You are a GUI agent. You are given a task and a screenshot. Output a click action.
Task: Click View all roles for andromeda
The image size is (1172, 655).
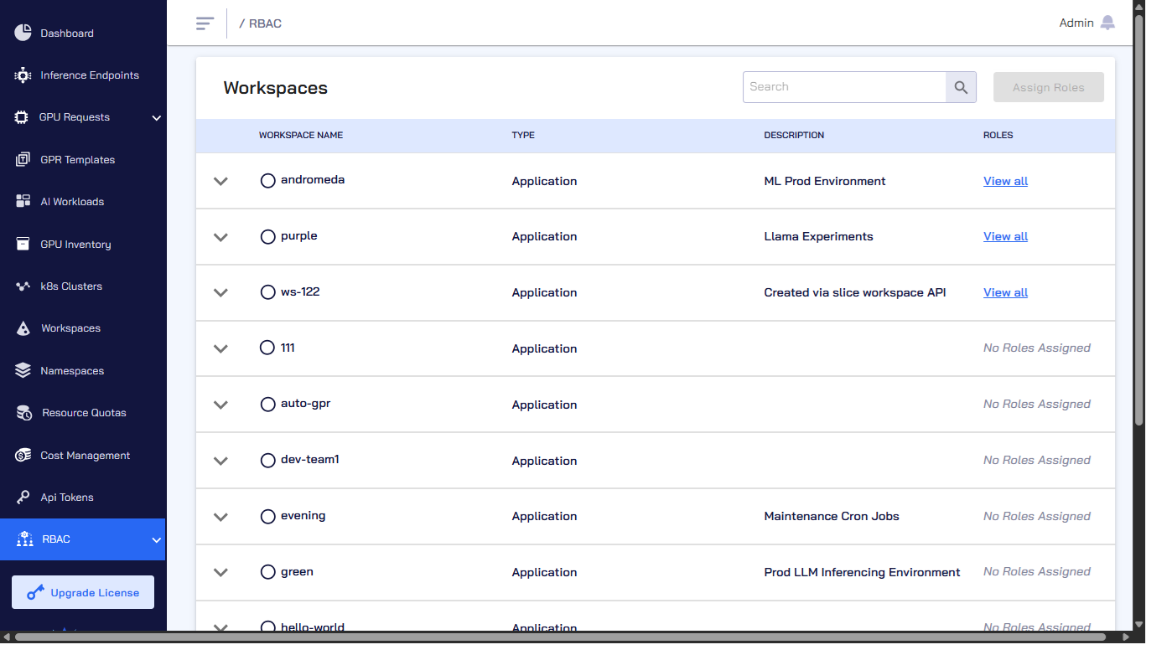(x=1005, y=181)
